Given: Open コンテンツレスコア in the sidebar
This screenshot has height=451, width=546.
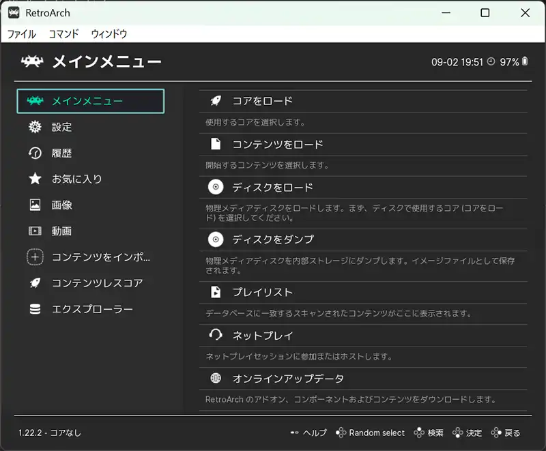Looking at the screenshot, I should point(97,283).
